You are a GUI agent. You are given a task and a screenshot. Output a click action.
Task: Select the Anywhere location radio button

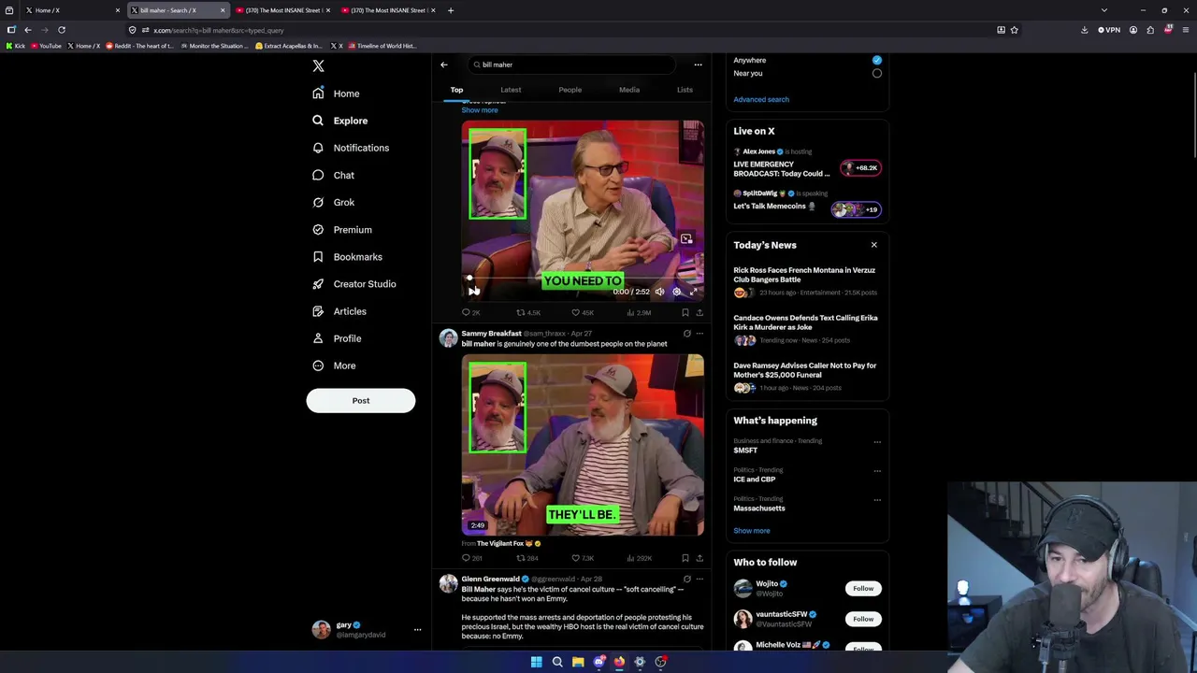click(876, 60)
